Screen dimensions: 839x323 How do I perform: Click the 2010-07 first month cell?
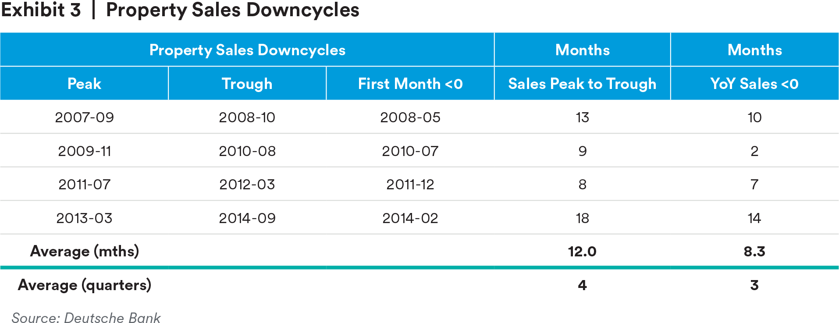pyautogui.click(x=410, y=151)
